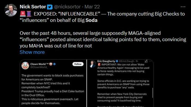Click the red siren emoji in tweet

click(x=23, y=14)
